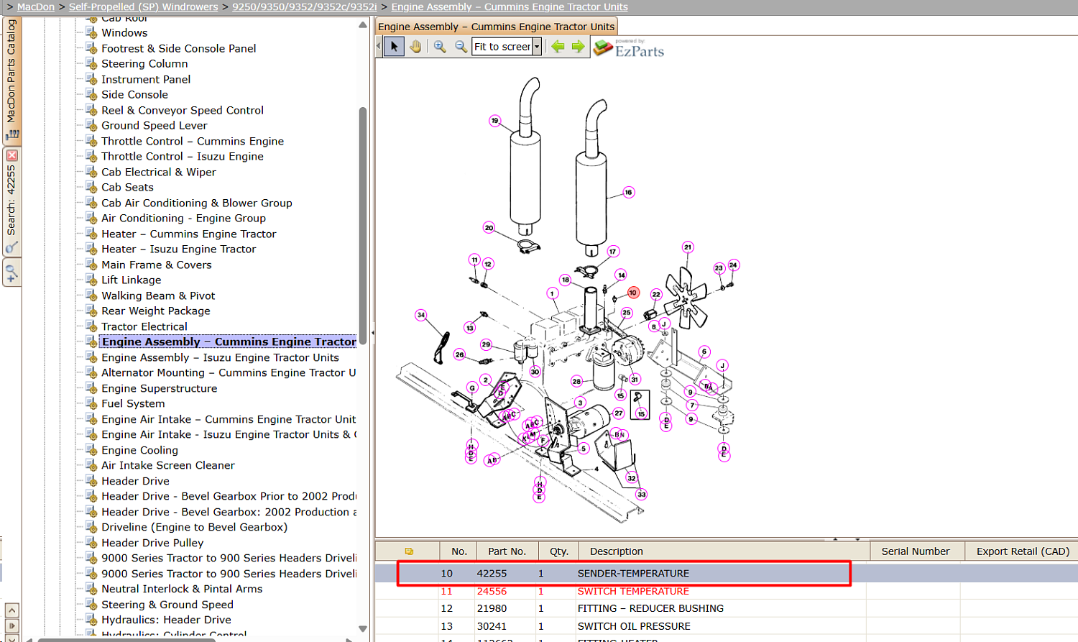Click the notes icon column header
The image size is (1078, 642).
[x=409, y=551]
